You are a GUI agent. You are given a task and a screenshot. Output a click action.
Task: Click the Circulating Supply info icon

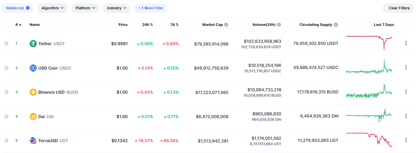tap(336, 25)
